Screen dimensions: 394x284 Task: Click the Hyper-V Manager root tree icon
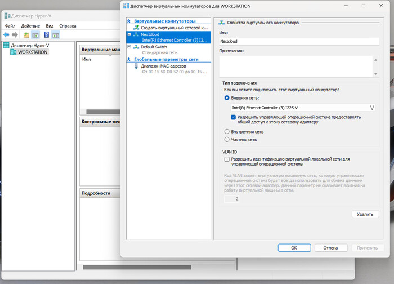click(6, 45)
